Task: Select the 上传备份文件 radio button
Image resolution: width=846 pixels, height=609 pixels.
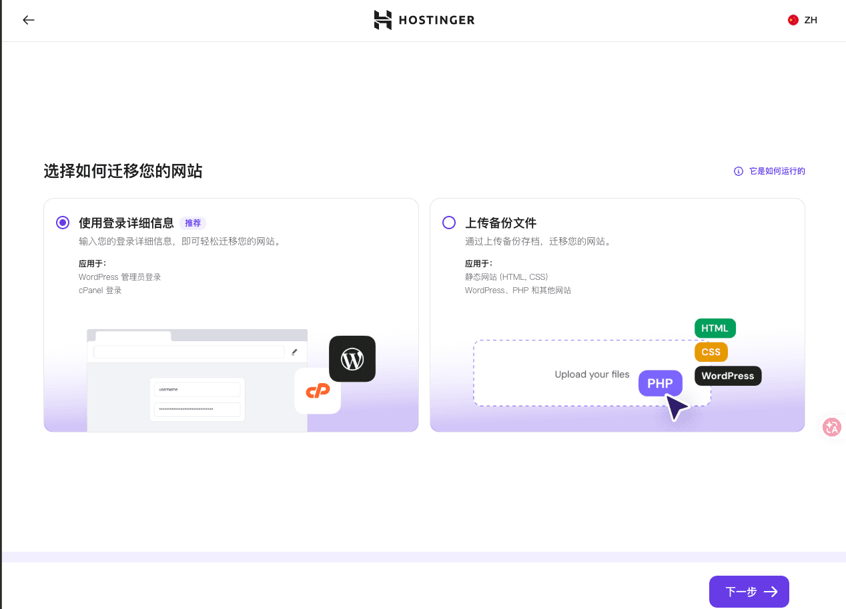Action: click(449, 223)
